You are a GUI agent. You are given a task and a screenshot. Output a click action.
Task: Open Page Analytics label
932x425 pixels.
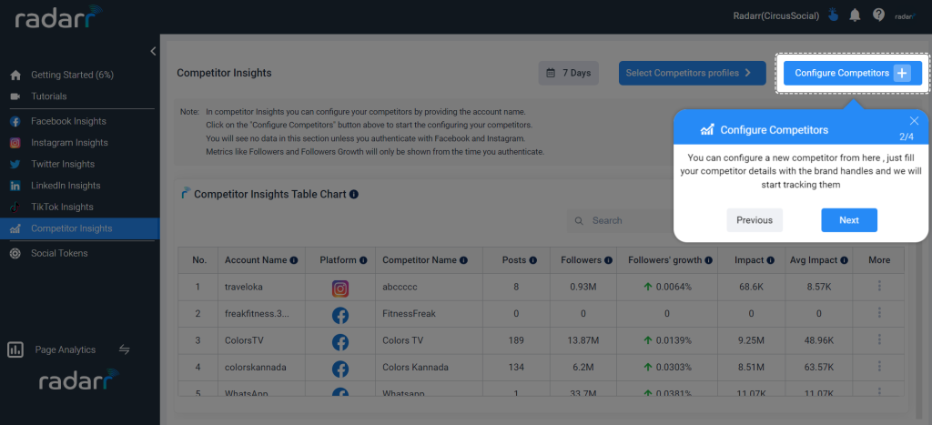(x=66, y=349)
